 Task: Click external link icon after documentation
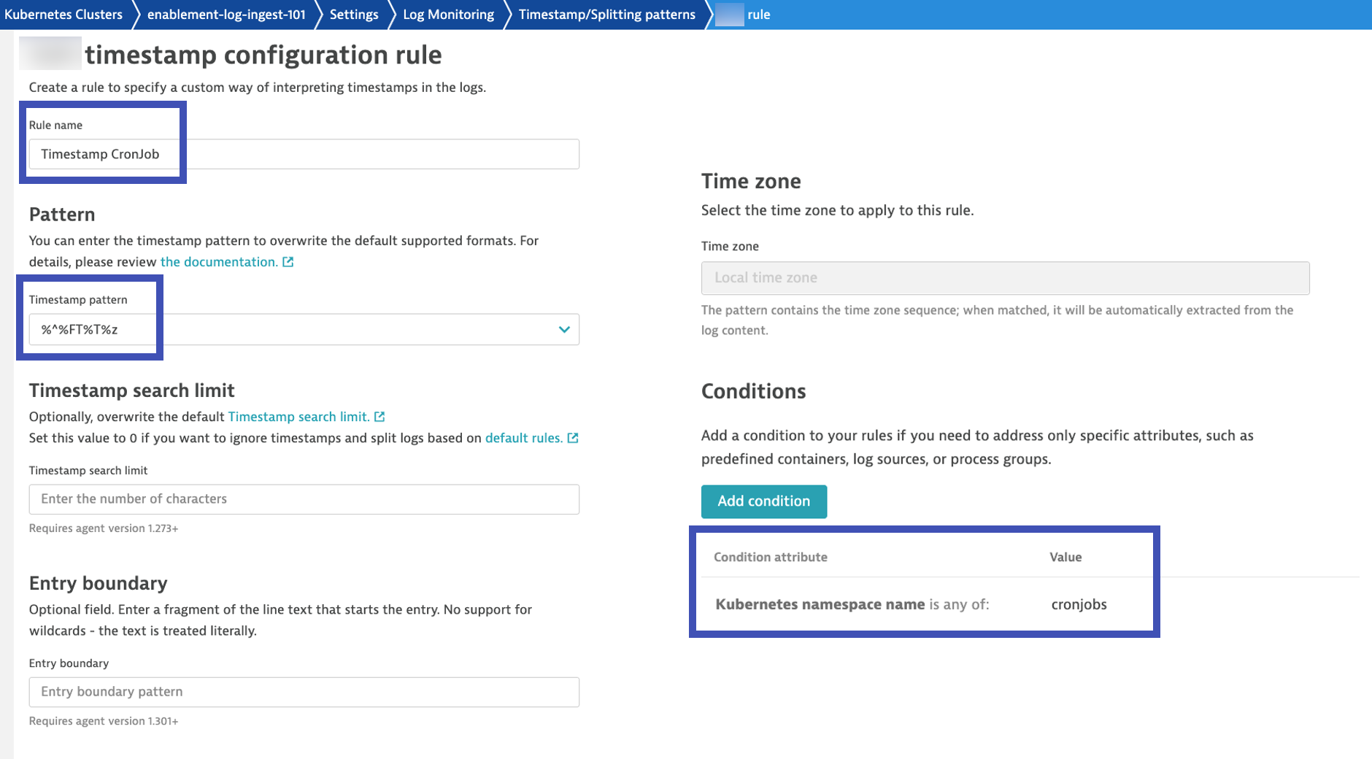pos(288,262)
